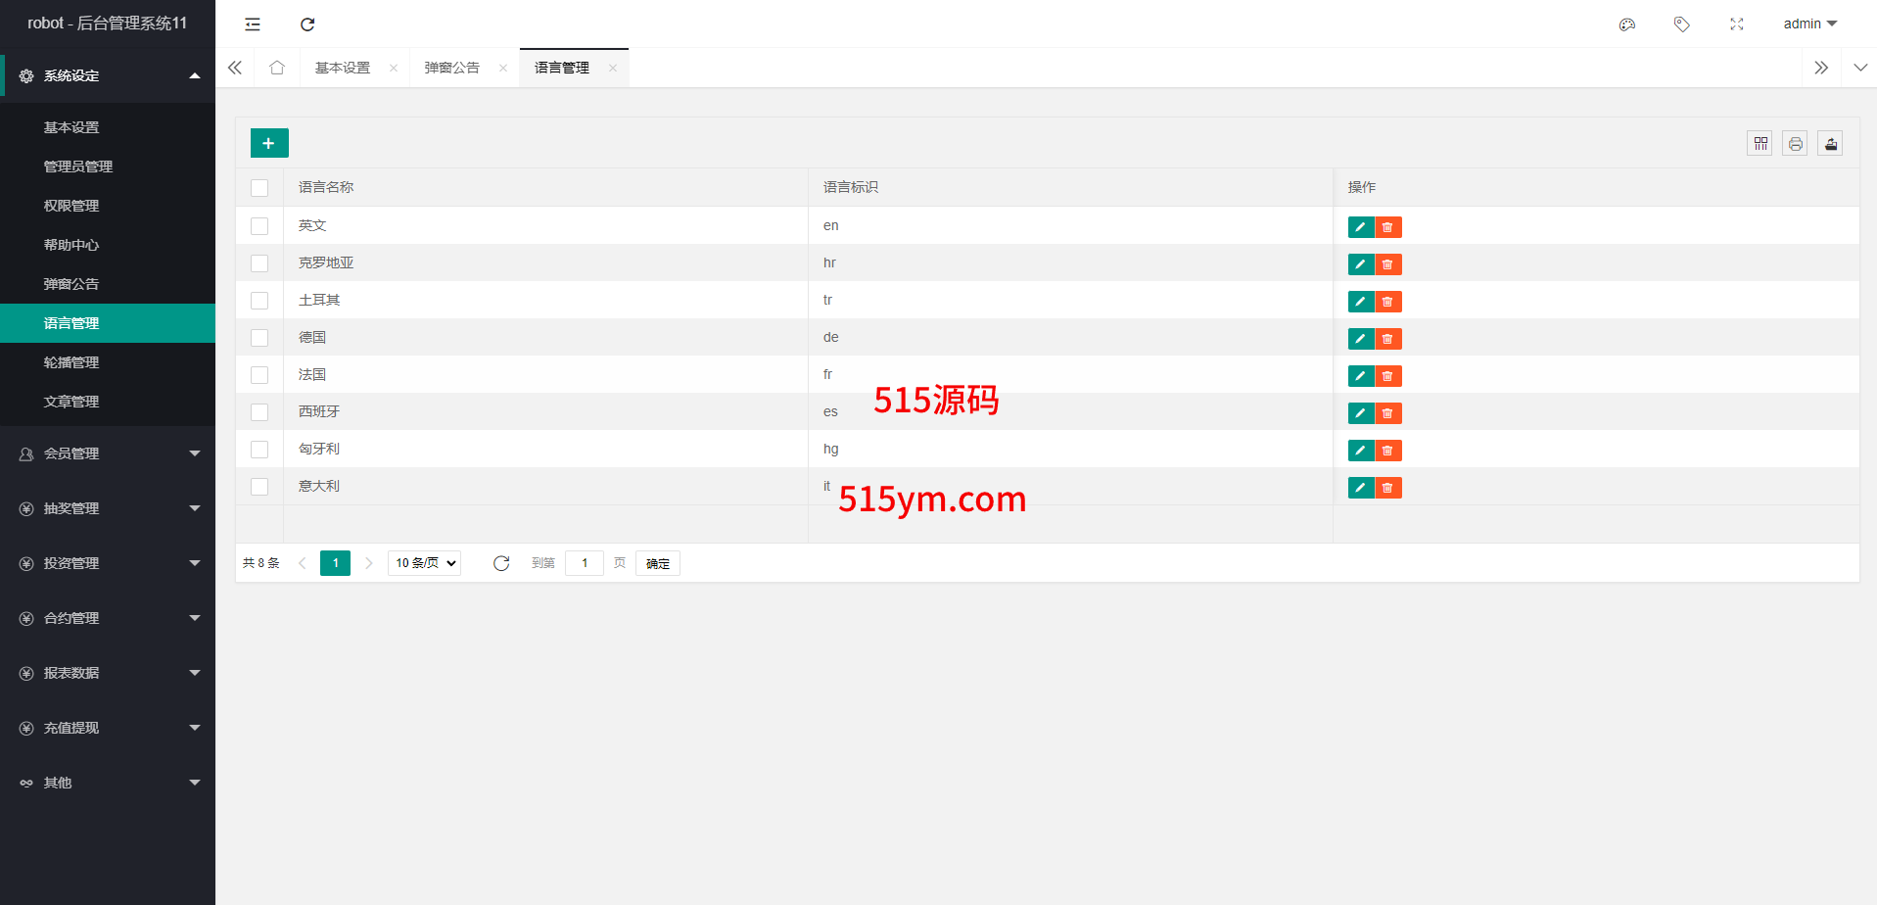Expand the 会员管理 sidebar menu

coord(108,453)
